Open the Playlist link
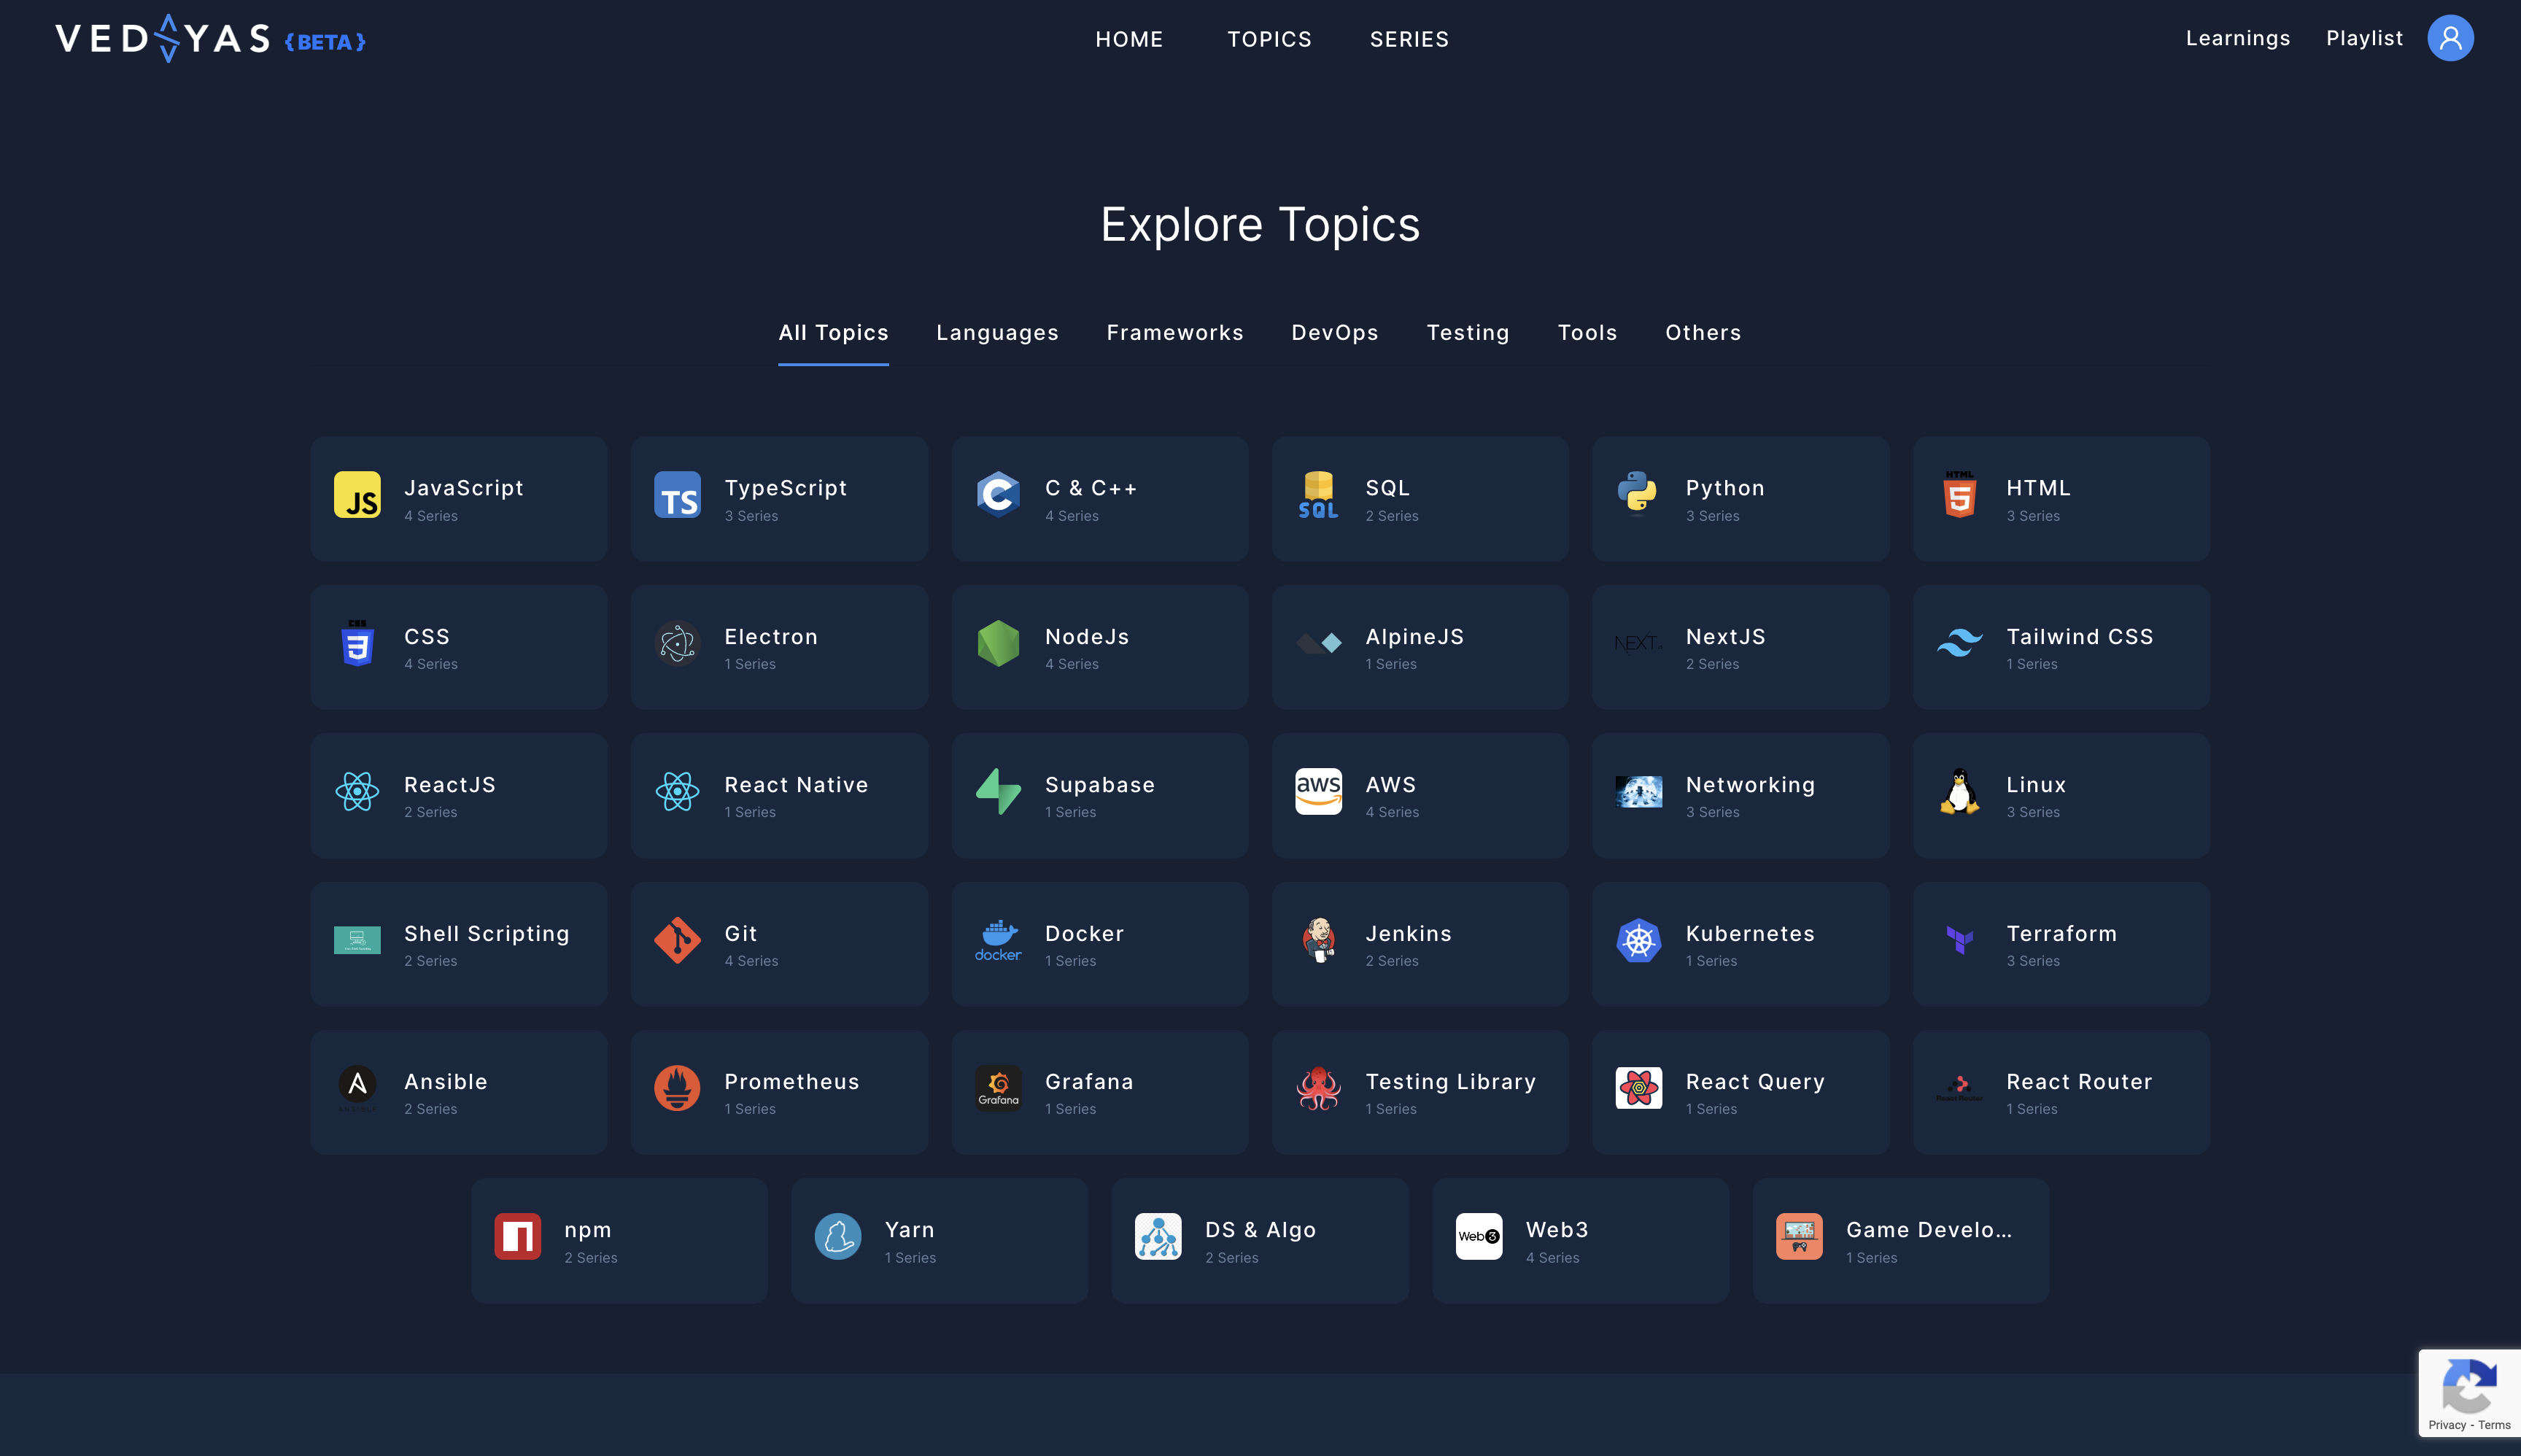The width and height of the screenshot is (2521, 1456). pos(2364,38)
